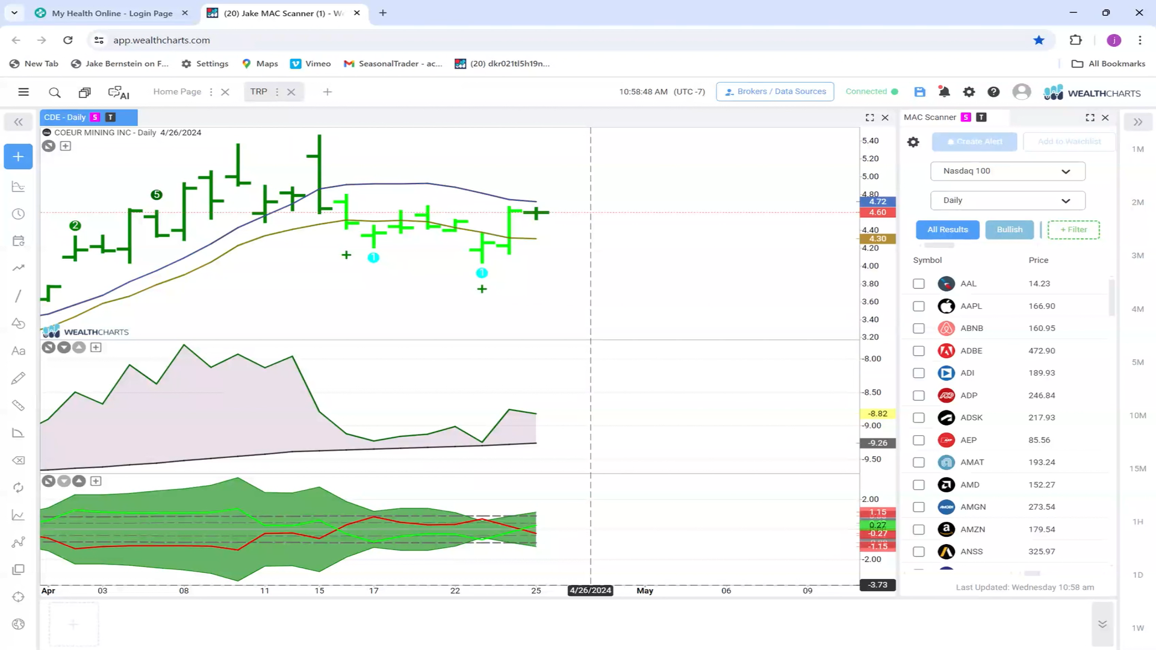Select the 1M timeframe on right bar
1156x650 pixels.
(1137, 149)
